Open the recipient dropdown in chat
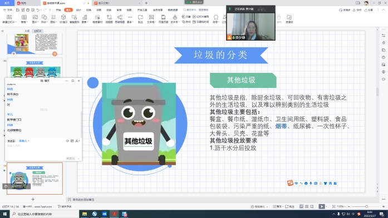The width and height of the screenshot is (388, 218). tap(24, 141)
